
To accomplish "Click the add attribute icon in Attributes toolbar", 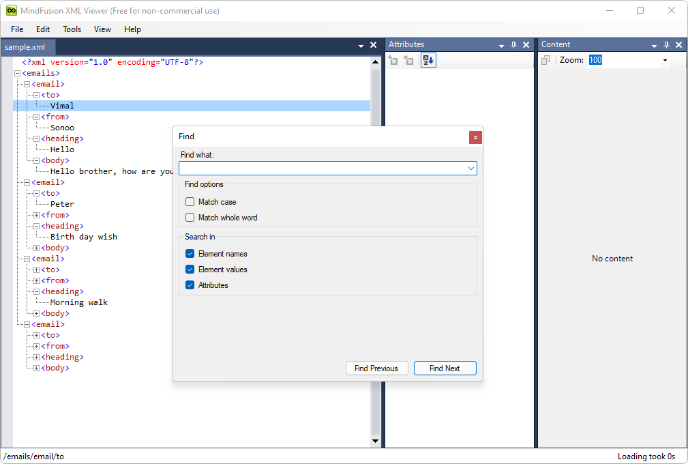I will 393,60.
